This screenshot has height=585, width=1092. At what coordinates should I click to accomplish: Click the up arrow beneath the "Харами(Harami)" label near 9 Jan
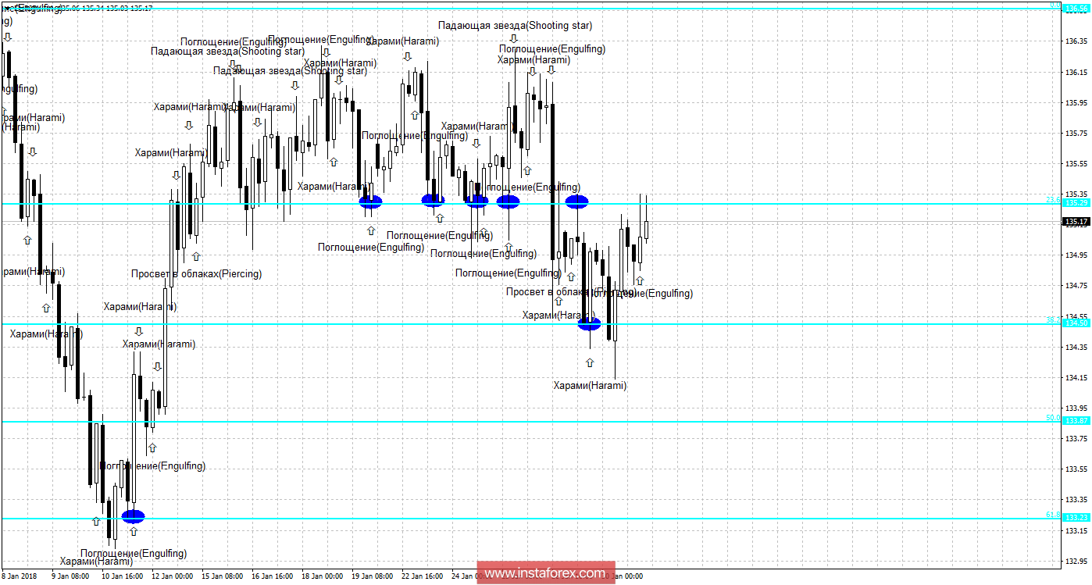46,309
